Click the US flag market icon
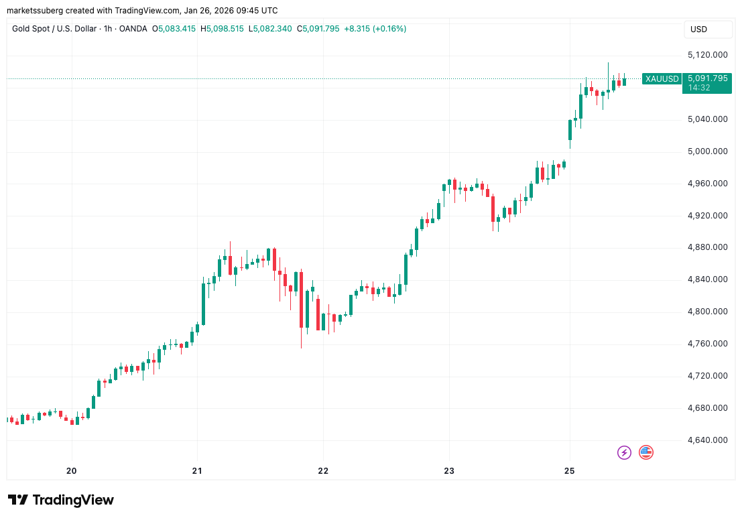Viewport: 742px width, 520px height. 645,452
